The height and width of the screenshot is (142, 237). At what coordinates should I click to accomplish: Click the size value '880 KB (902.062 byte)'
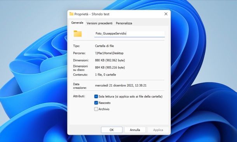pyautogui.click(x=110, y=60)
